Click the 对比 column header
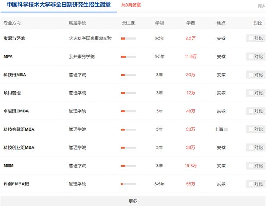Screen dimensions: 267x206 click(x=258, y=23)
